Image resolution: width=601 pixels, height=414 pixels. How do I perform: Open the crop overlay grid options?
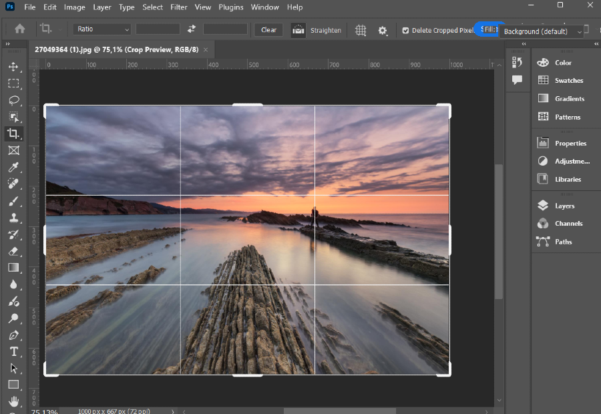pyautogui.click(x=361, y=30)
